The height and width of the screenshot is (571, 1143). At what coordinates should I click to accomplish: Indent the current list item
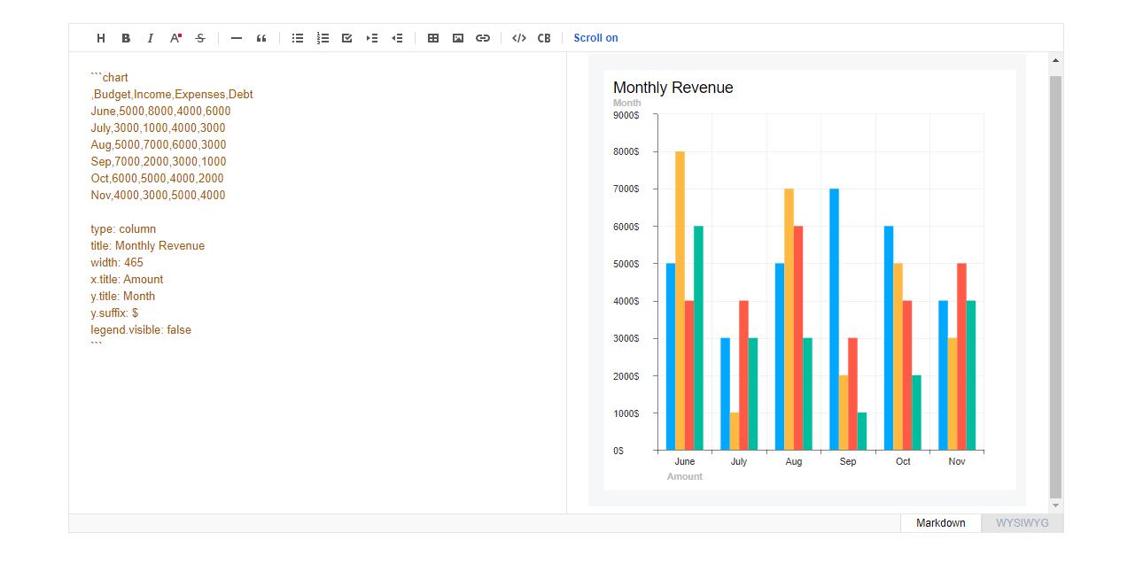click(372, 38)
